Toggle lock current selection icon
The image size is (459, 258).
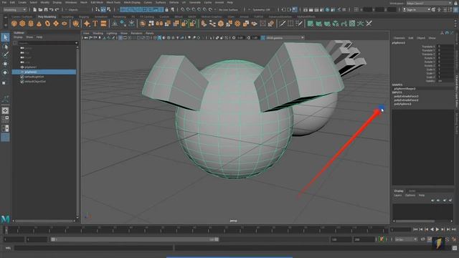point(166,9)
